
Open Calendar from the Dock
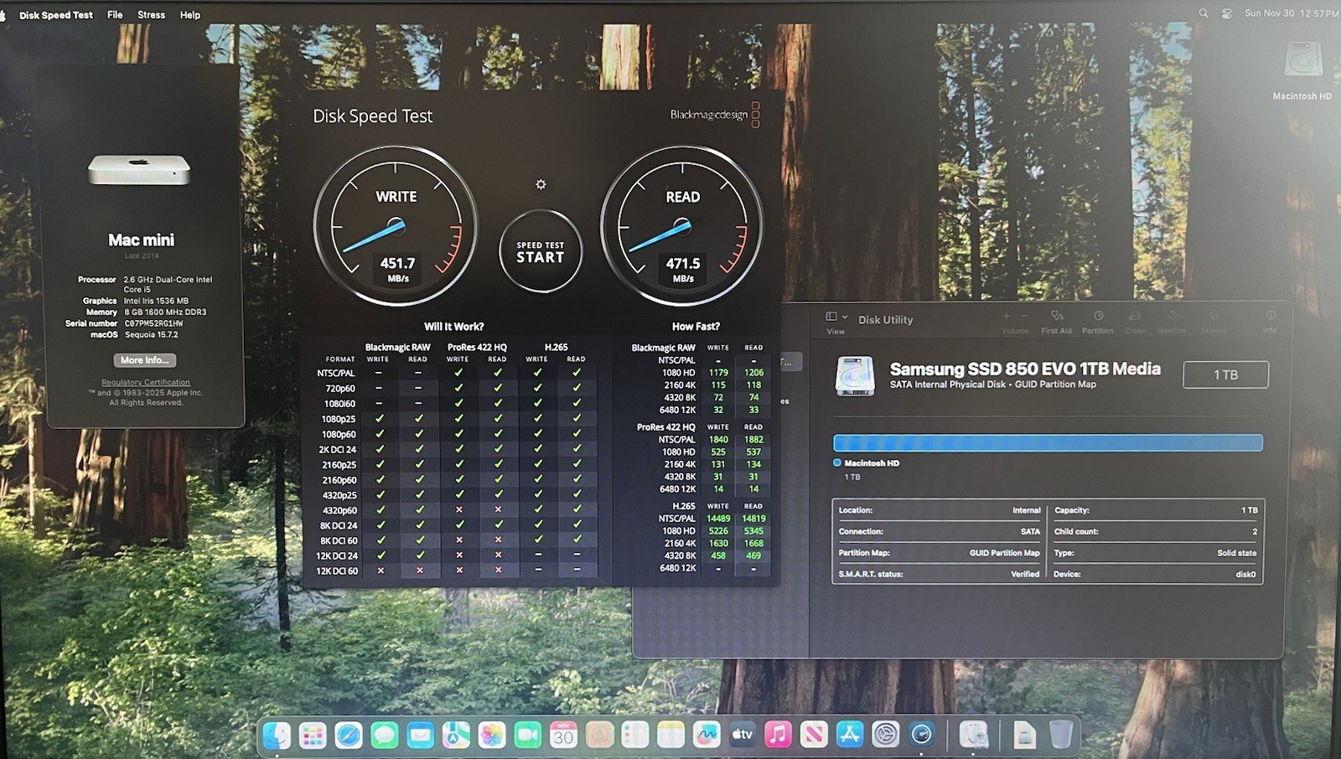coord(563,736)
